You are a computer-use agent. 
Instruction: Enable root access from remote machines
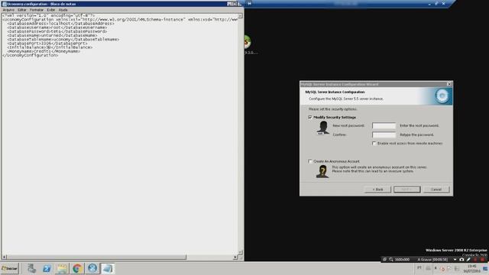374,144
